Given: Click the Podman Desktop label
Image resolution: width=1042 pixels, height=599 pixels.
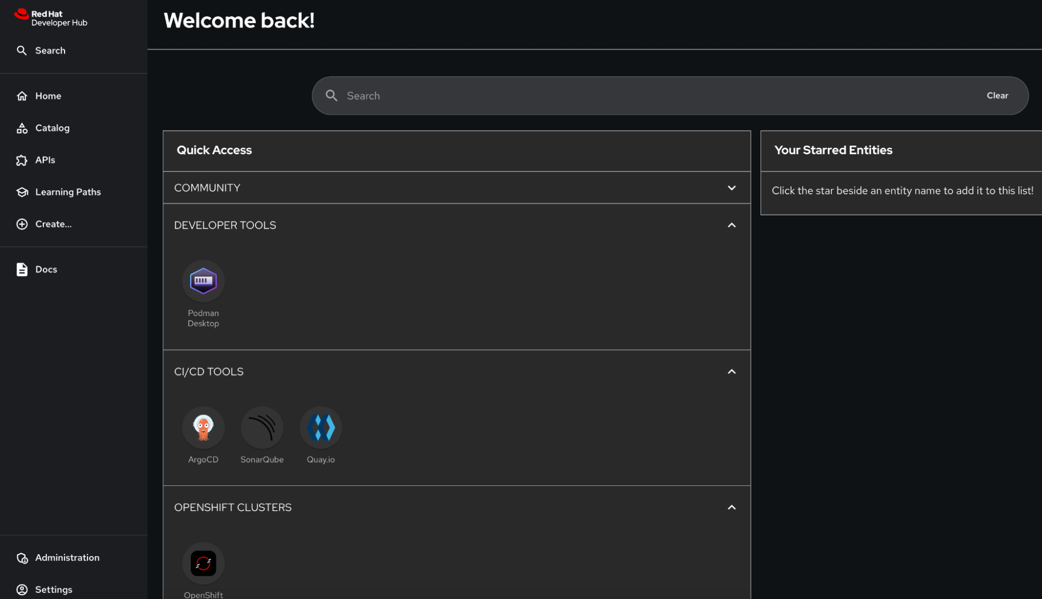Looking at the screenshot, I should click(203, 318).
